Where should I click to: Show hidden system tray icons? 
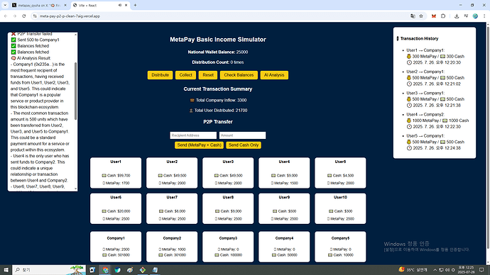[x=435, y=270]
